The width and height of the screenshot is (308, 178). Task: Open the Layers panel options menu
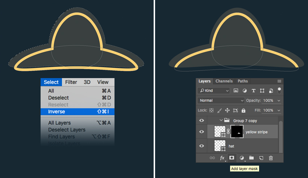(279, 81)
